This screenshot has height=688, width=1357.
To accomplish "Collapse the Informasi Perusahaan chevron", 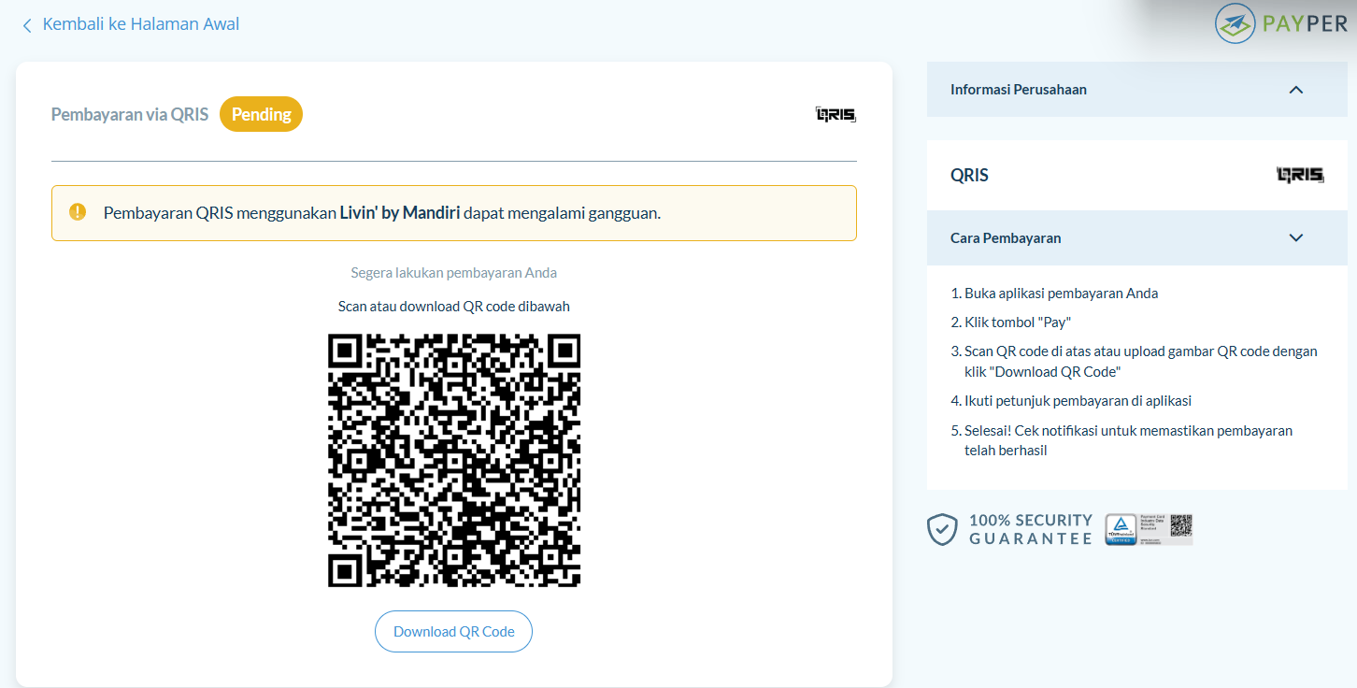I will [x=1295, y=90].
